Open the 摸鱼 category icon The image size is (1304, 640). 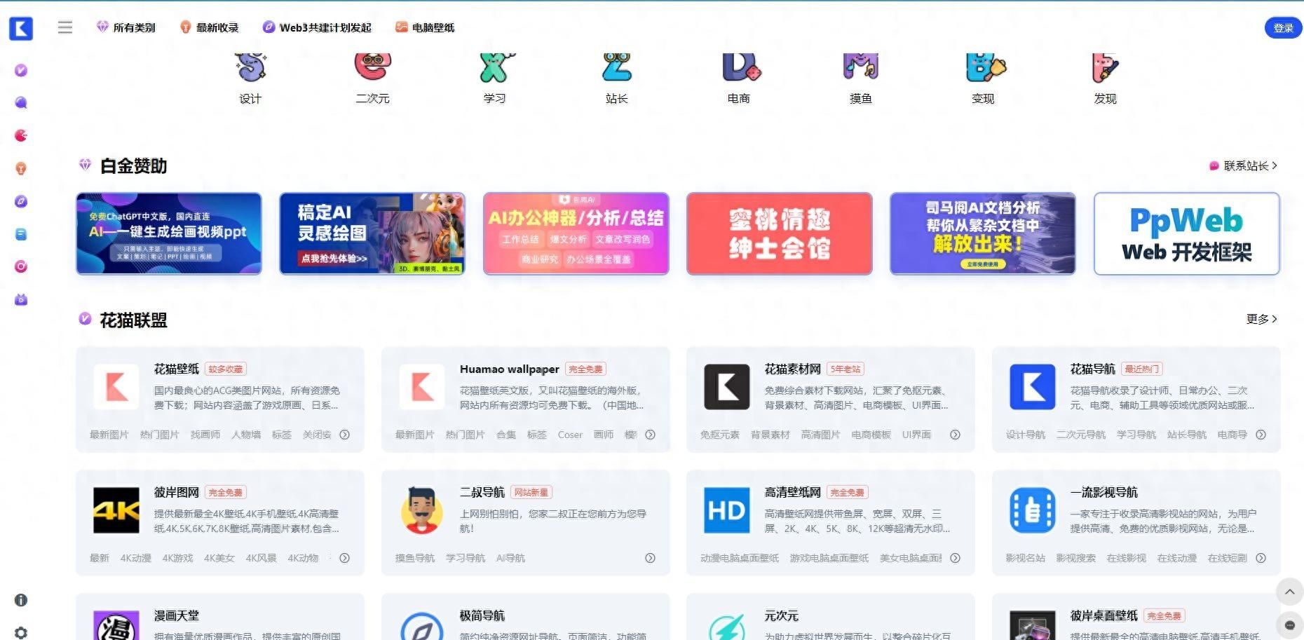tap(861, 66)
